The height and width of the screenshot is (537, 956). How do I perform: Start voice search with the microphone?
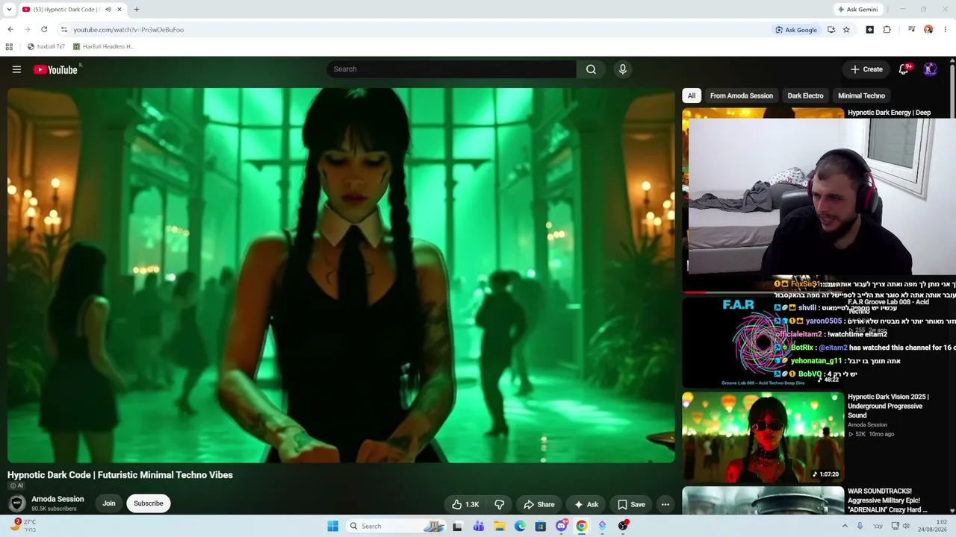pyautogui.click(x=623, y=69)
